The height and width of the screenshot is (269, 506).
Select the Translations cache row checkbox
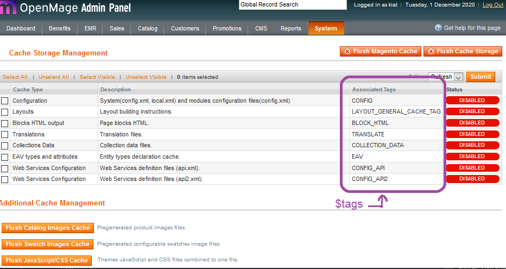(x=5, y=135)
